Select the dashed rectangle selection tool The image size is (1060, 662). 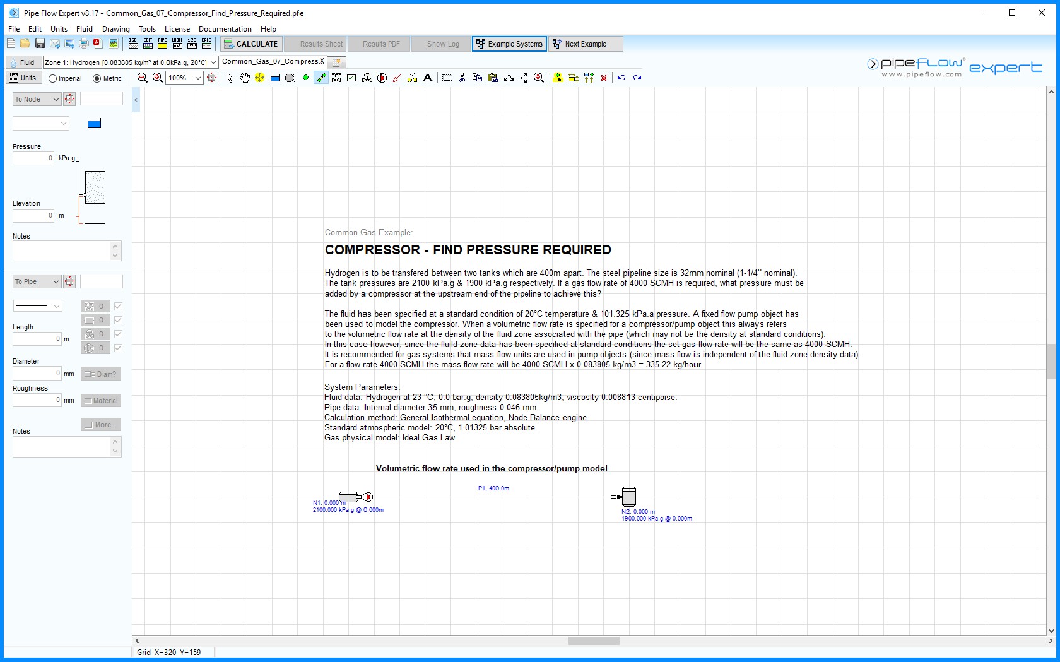click(447, 78)
